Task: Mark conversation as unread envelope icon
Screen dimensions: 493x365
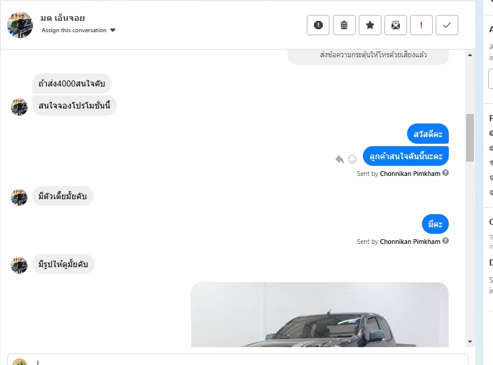Action: (x=396, y=25)
